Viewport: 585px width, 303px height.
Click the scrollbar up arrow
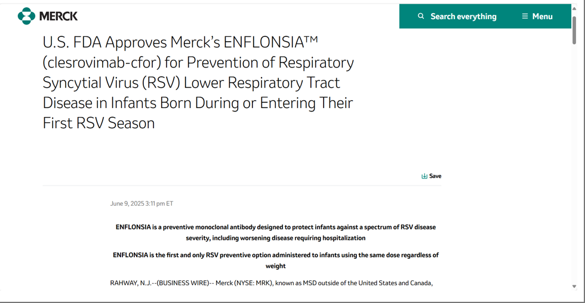pos(574,8)
